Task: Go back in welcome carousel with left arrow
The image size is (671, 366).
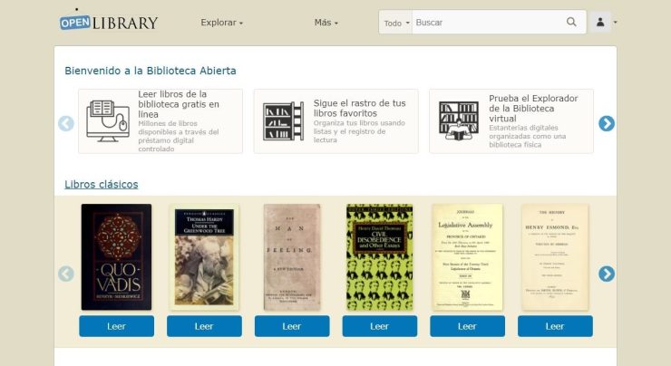Action: pyautogui.click(x=66, y=123)
